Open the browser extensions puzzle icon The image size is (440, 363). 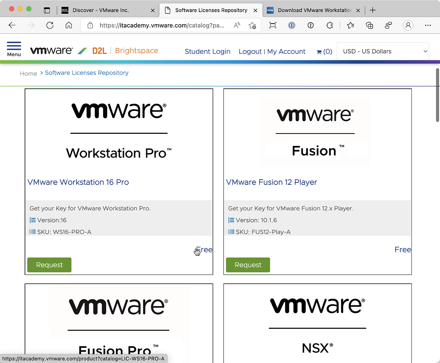click(x=329, y=25)
